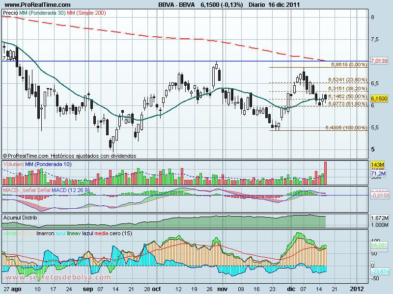
Task: Click the www.ProRealTime.com header text
Action: point(38,4)
